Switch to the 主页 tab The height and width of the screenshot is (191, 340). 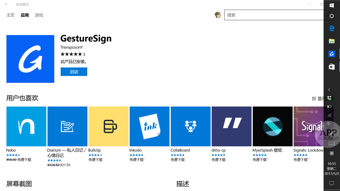click(x=11, y=15)
